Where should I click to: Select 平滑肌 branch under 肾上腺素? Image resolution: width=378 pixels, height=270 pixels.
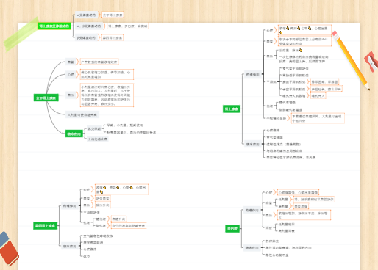click(x=271, y=82)
